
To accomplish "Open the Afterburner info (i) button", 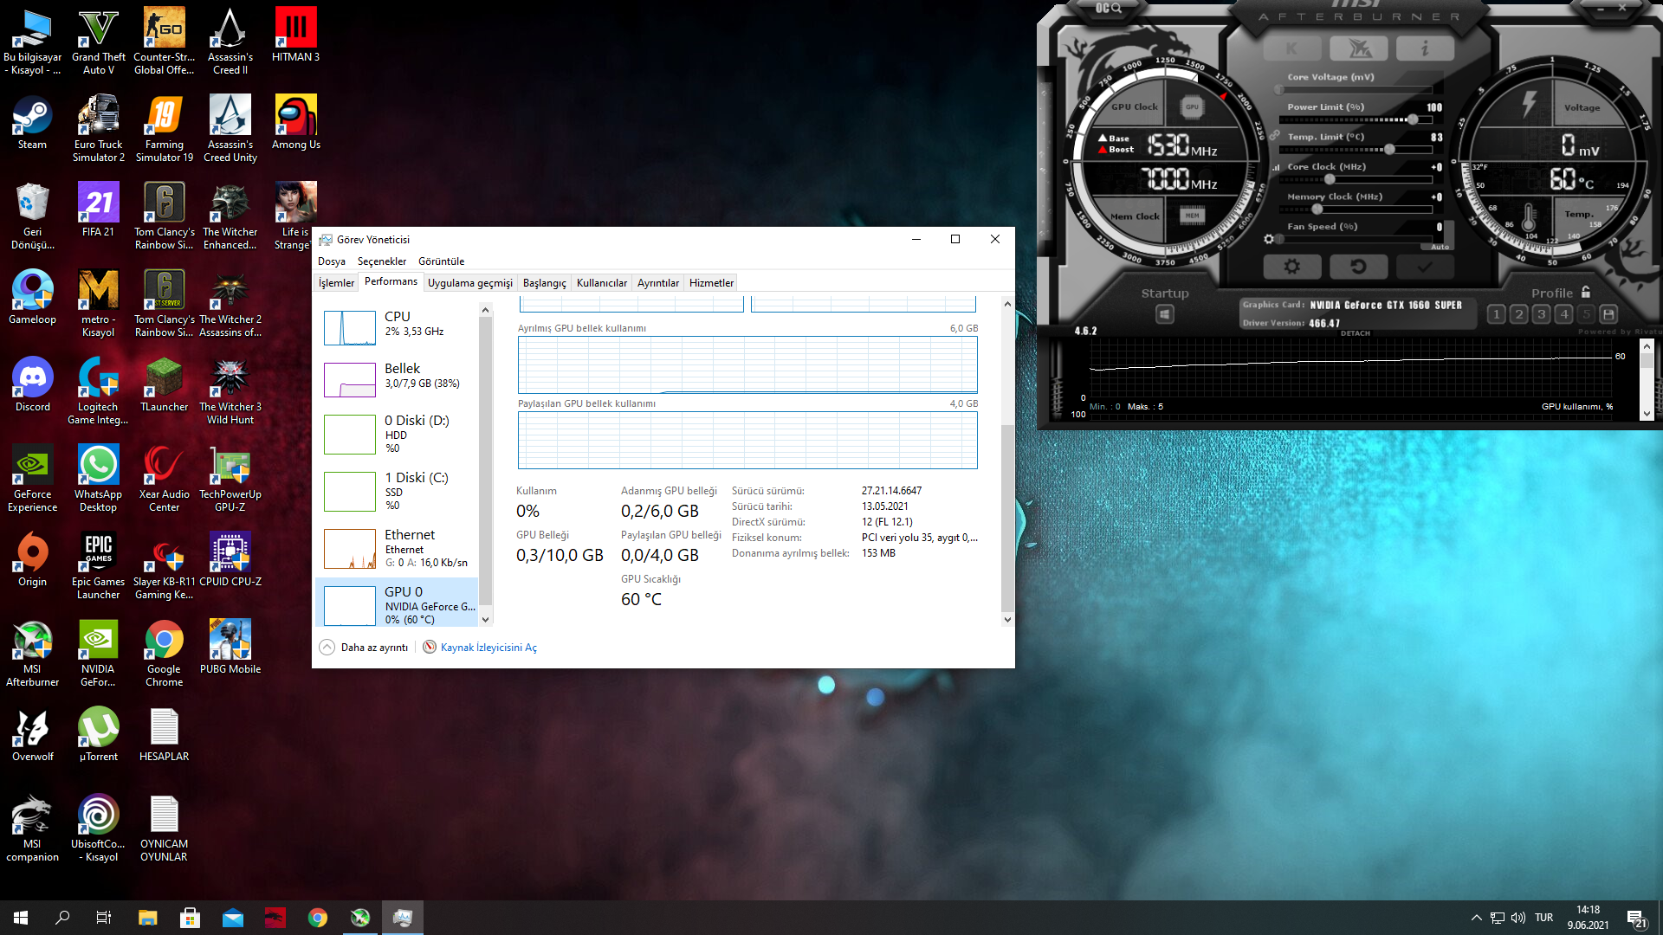I will [1425, 48].
